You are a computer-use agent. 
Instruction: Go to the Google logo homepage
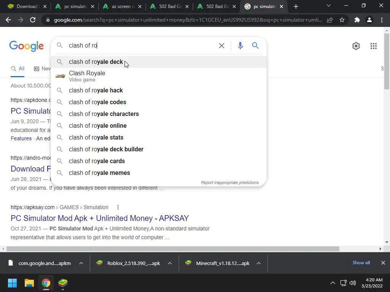coord(26,46)
